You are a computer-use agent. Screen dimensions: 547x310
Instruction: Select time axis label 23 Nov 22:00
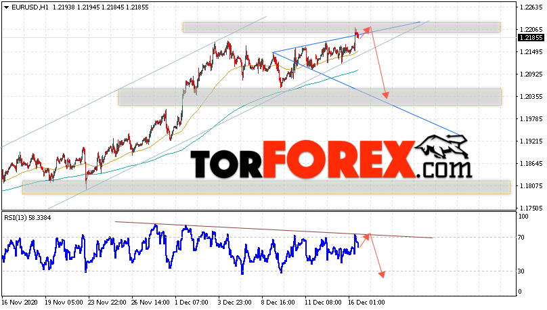pyautogui.click(x=107, y=303)
